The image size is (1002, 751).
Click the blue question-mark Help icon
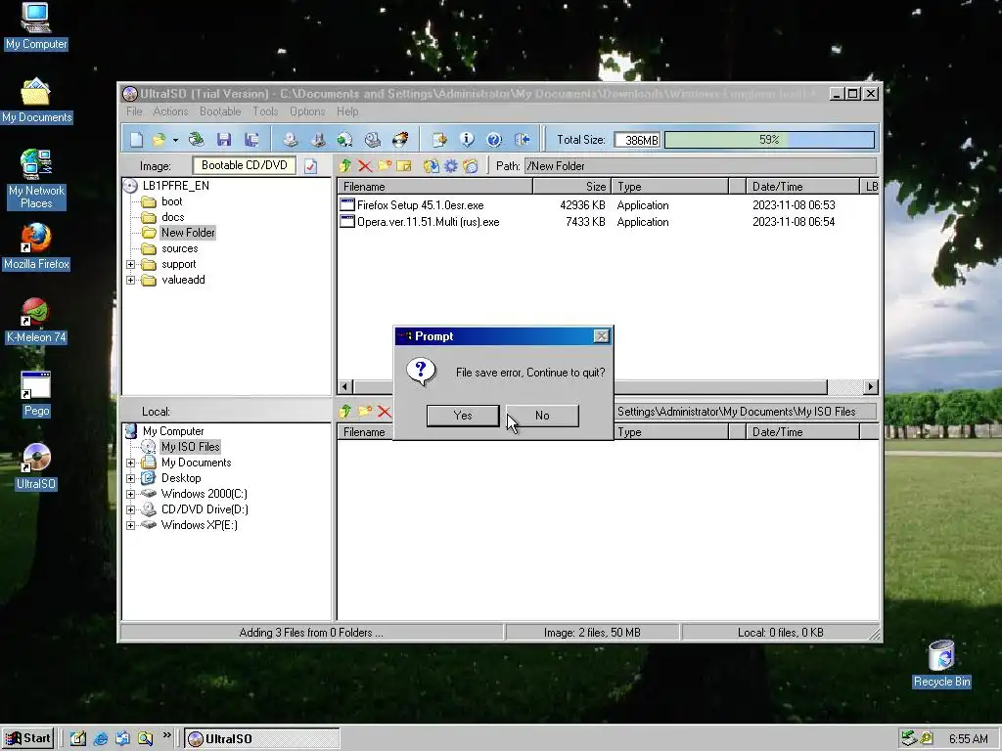(x=494, y=139)
